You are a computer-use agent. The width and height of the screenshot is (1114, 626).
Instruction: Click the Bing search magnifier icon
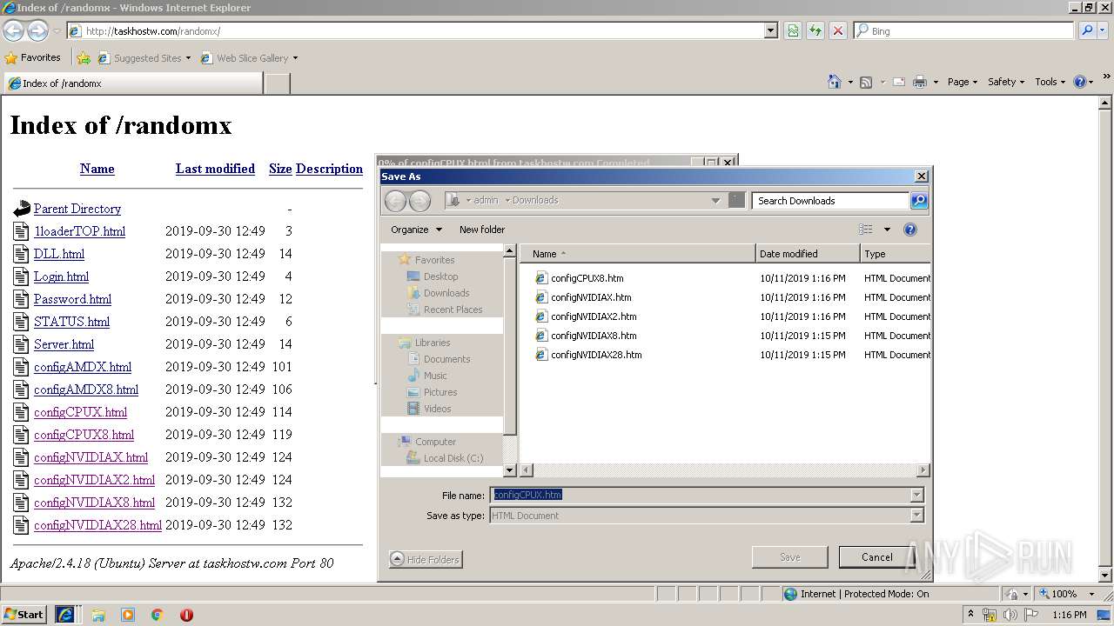tap(1087, 30)
